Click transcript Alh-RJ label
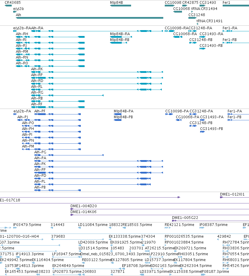This screenshot has width=249, height=276. tap(21, 46)
